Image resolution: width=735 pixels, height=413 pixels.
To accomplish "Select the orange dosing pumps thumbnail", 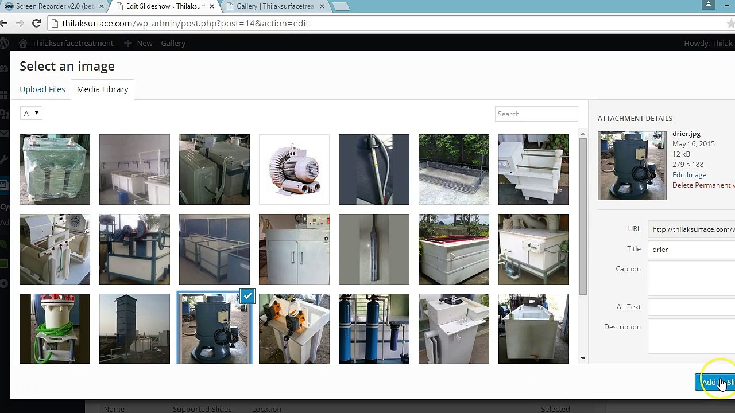I will tap(294, 329).
